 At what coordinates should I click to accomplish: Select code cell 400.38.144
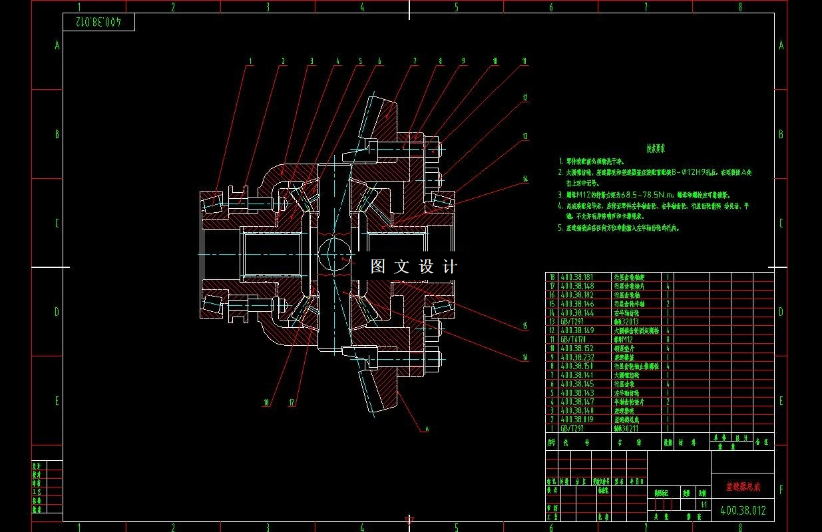[577, 313]
